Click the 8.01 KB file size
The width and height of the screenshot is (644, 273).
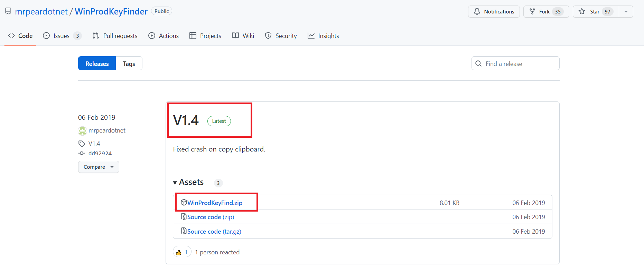[x=449, y=203]
